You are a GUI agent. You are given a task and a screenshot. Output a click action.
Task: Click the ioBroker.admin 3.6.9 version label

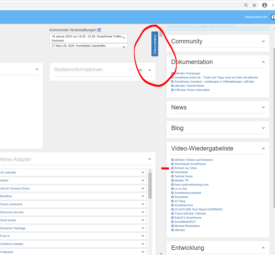pos(256,17)
